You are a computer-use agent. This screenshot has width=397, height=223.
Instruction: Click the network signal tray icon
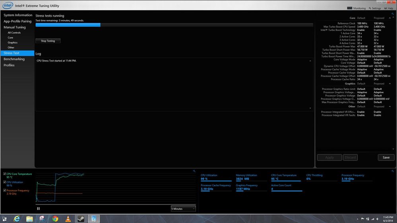pyautogui.click(x=372, y=219)
